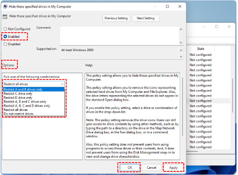The width and height of the screenshot is (238, 175).
Task: Click the dialog title bar app icon
Action: (5, 7)
